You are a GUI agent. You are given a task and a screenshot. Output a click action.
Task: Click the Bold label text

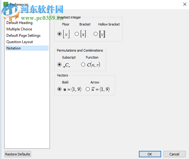(x=65, y=82)
